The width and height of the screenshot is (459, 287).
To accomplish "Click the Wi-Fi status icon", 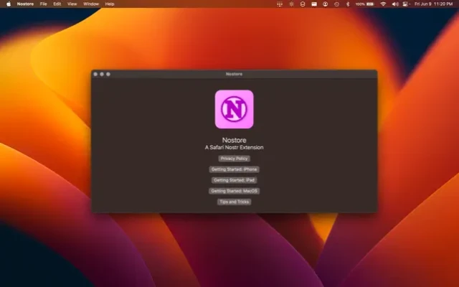I will [x=383, y=4].
